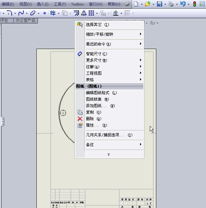206x208 pixels.
Task: Open dropdown arrow next to Open icon
Action: (153, 4)
